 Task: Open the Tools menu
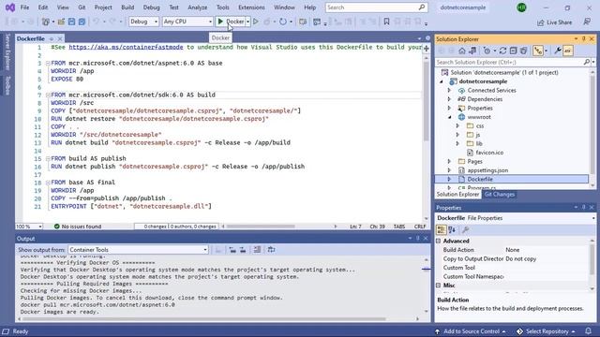pos(223,7)
